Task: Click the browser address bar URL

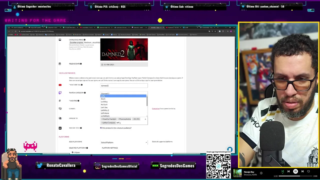Action: 37,31
